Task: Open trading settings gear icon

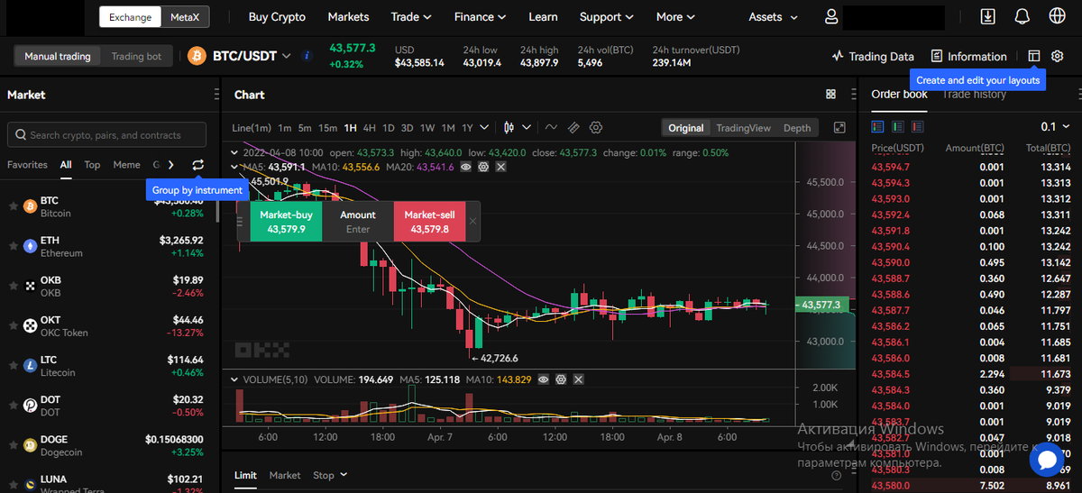Action: point(1058,56)
